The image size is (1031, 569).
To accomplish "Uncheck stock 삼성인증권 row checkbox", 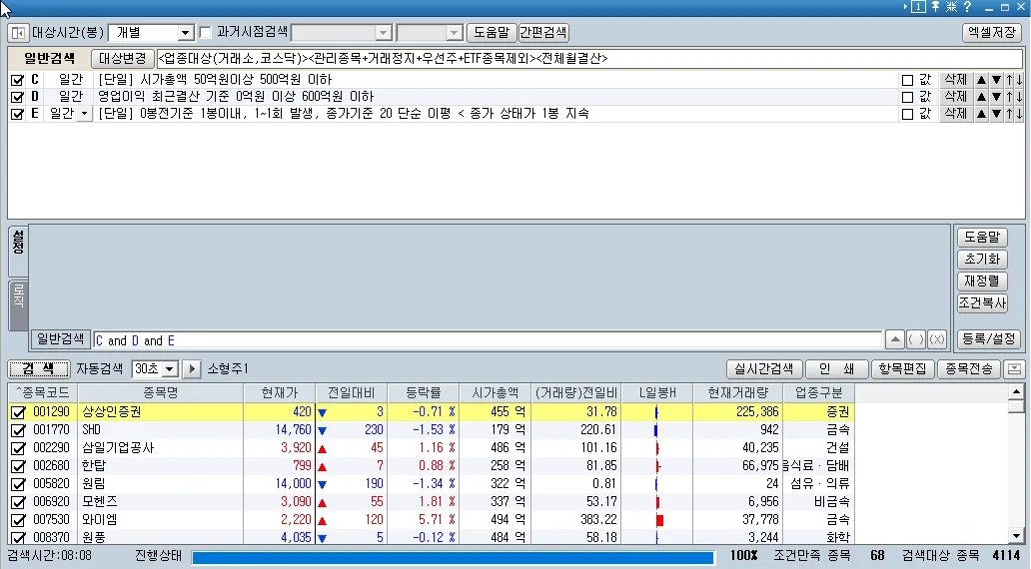I will tap(17, 412).
